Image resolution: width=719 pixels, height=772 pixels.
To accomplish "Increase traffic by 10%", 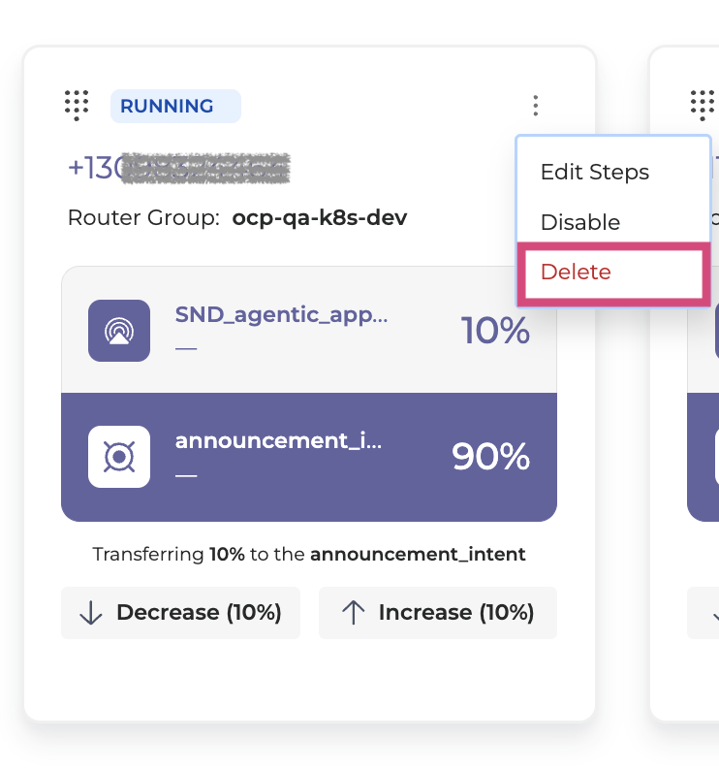I will point(438,613).
